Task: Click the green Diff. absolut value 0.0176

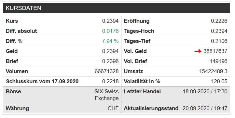Action: 110,31
